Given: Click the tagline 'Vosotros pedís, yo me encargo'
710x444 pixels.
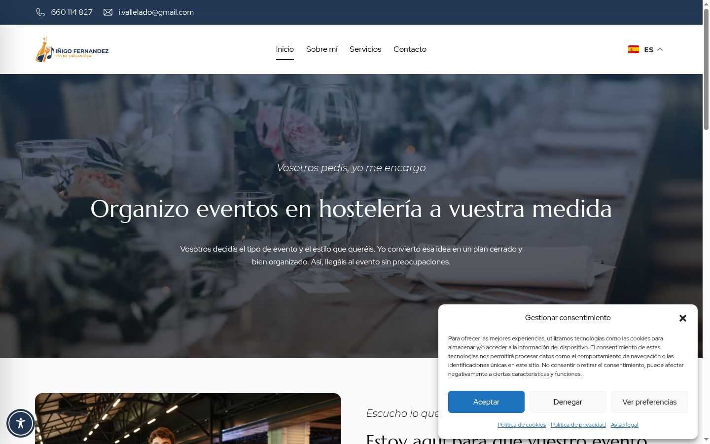Looking at the screenshot, I should pos(351,168).
